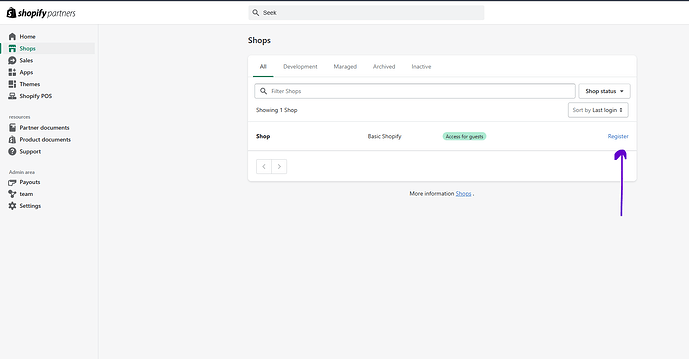Click the Payouts card icon
Screen dimensions: 689x359
pos(12,182)
